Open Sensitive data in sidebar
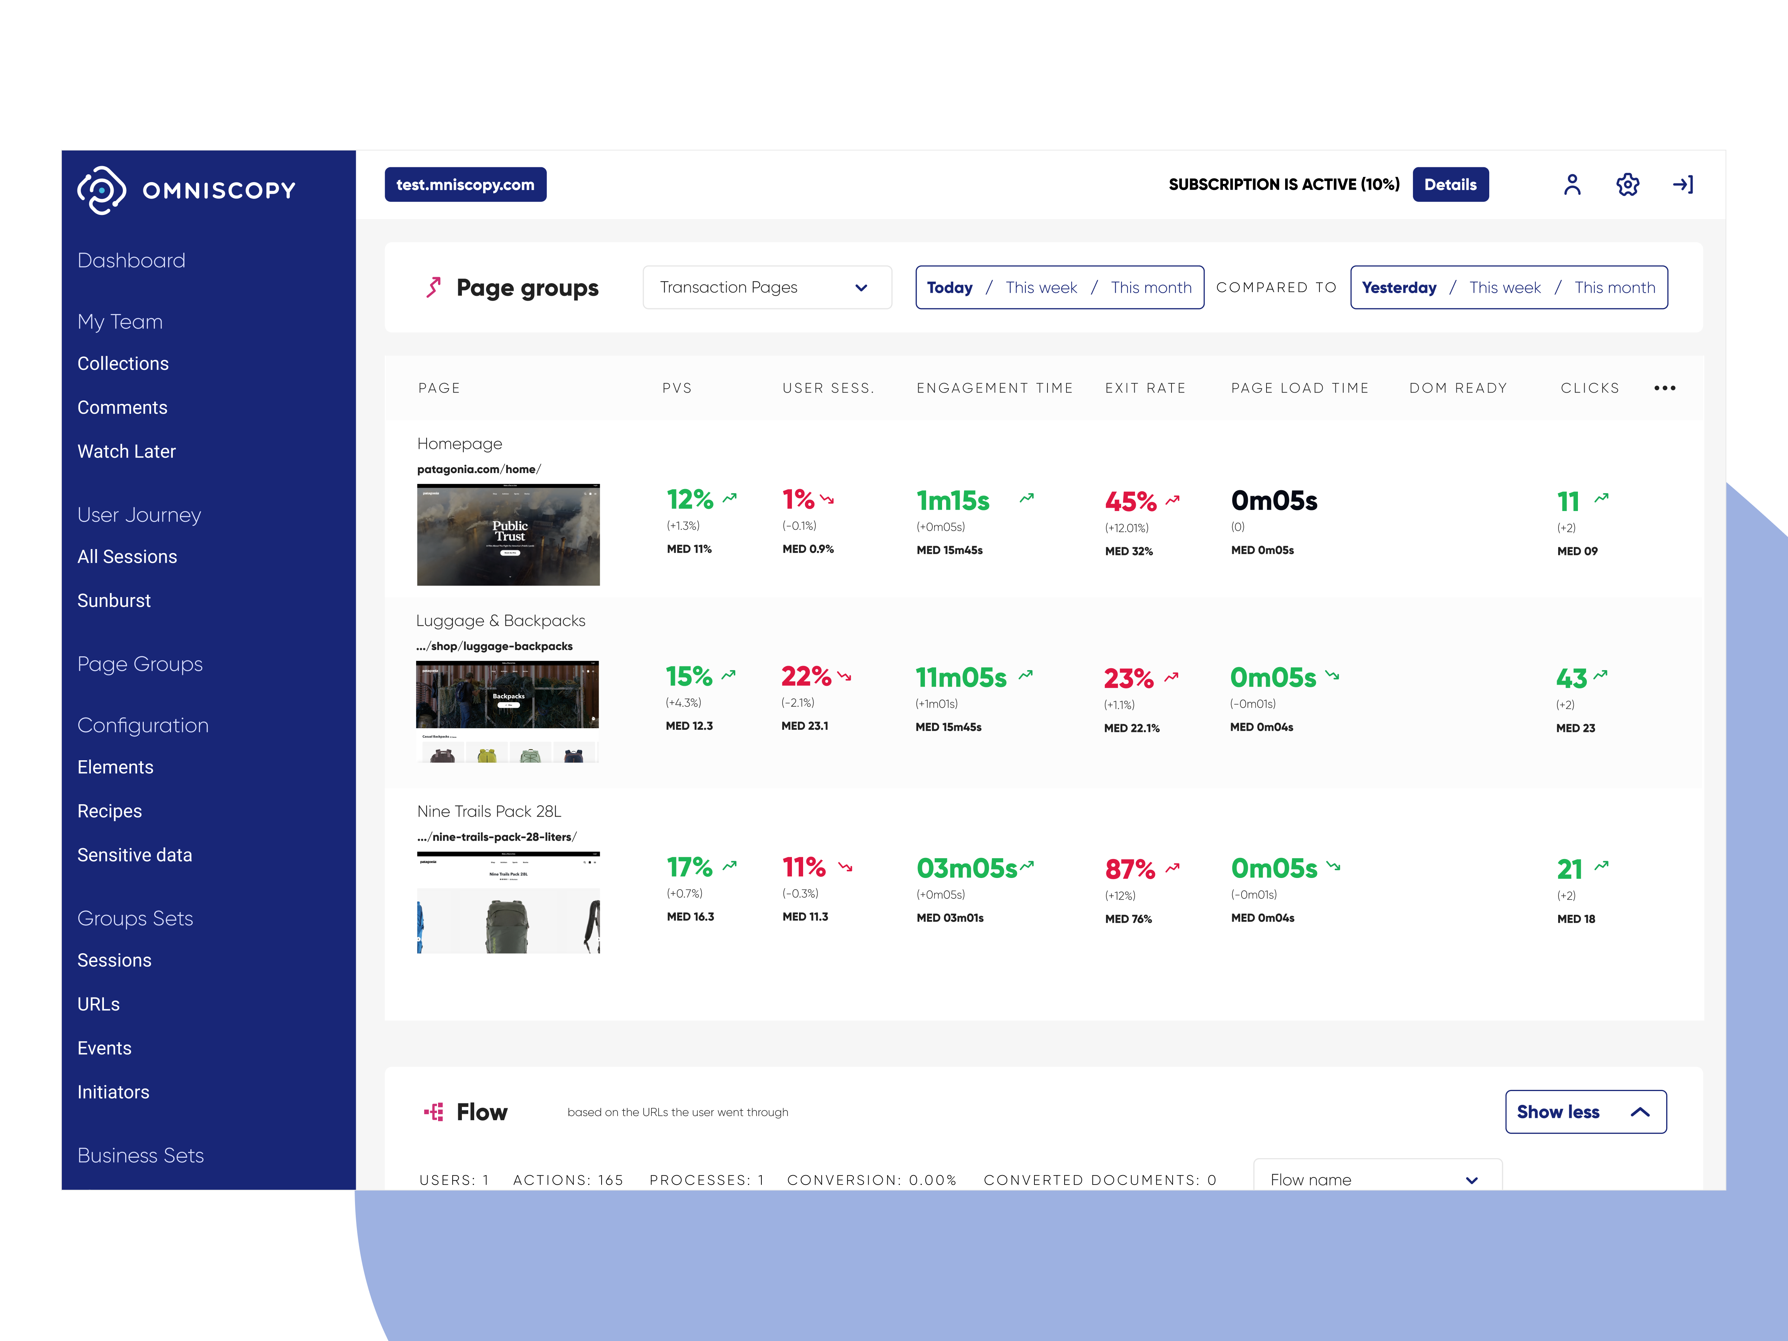Screen dimensions: 1788x1341 click(x=134, y=855)
